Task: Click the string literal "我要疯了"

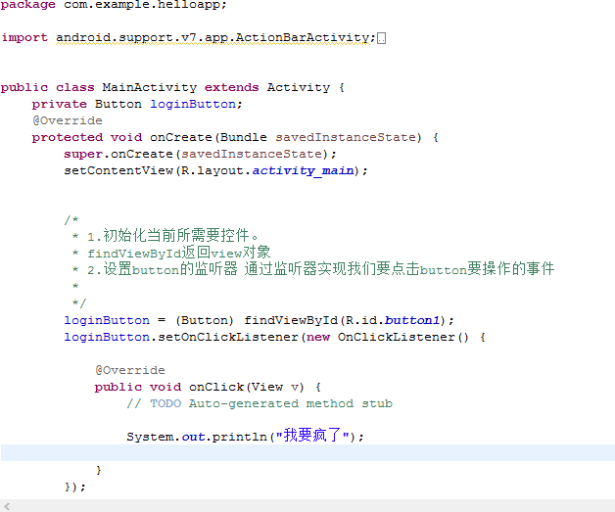Action: 312,435
